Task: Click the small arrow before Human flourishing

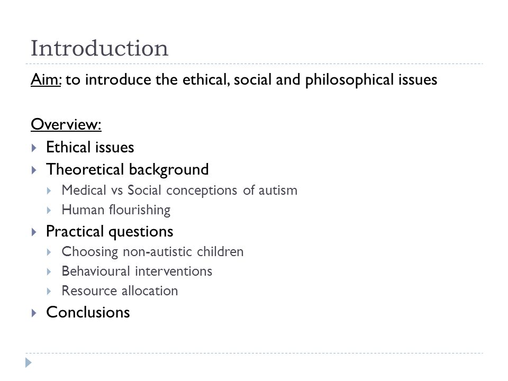Action: click(x=49, y=211)
